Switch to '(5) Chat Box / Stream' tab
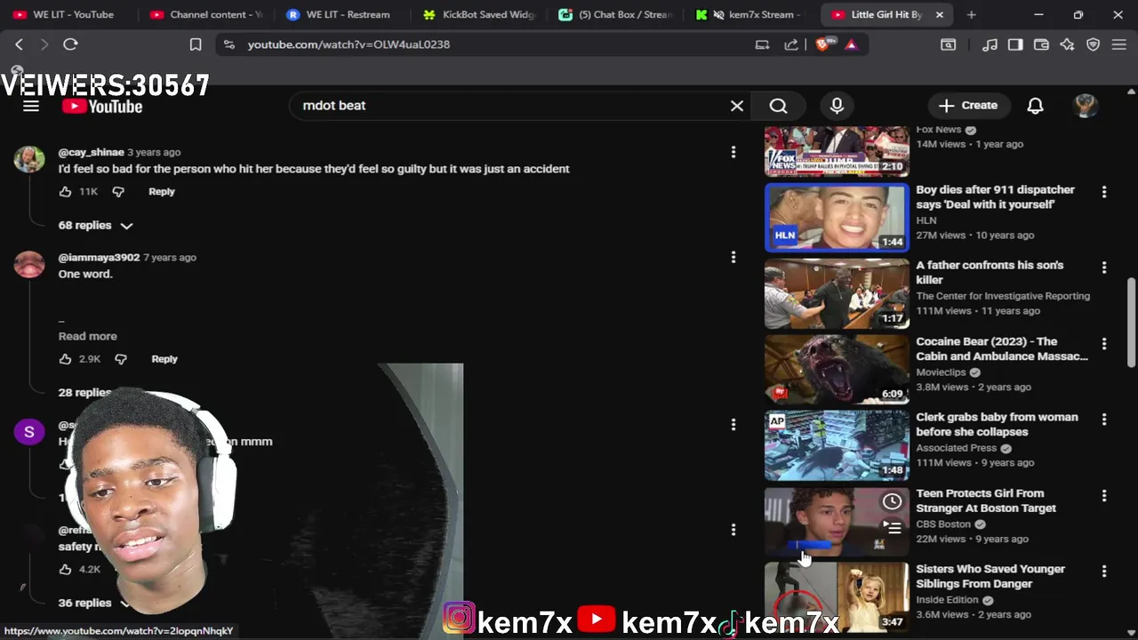The width and height of the screenshot is (1138, 640). coord(616,14)
